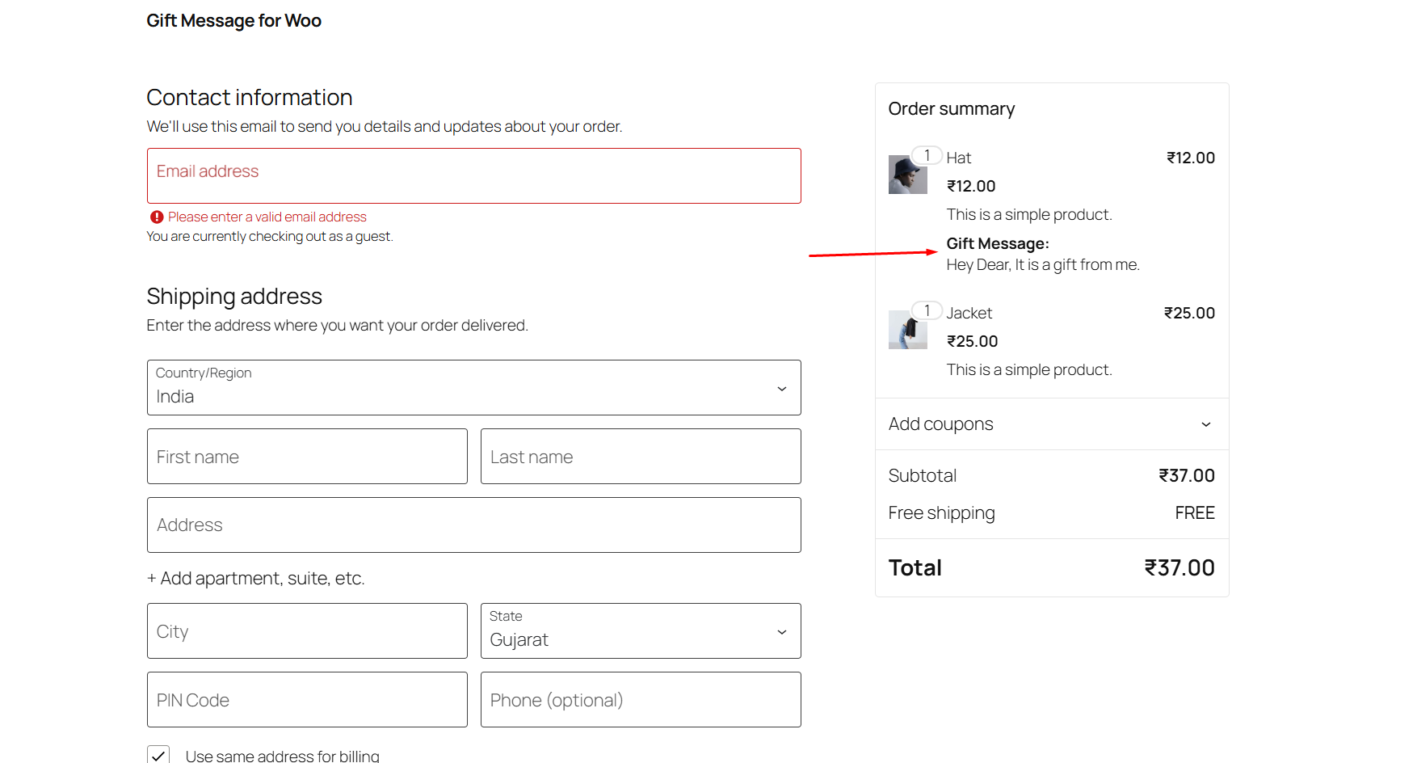The height and width of the screenshot is (763, 1417).
Task: Click the Last name input
Action: (x=640, y=457)
